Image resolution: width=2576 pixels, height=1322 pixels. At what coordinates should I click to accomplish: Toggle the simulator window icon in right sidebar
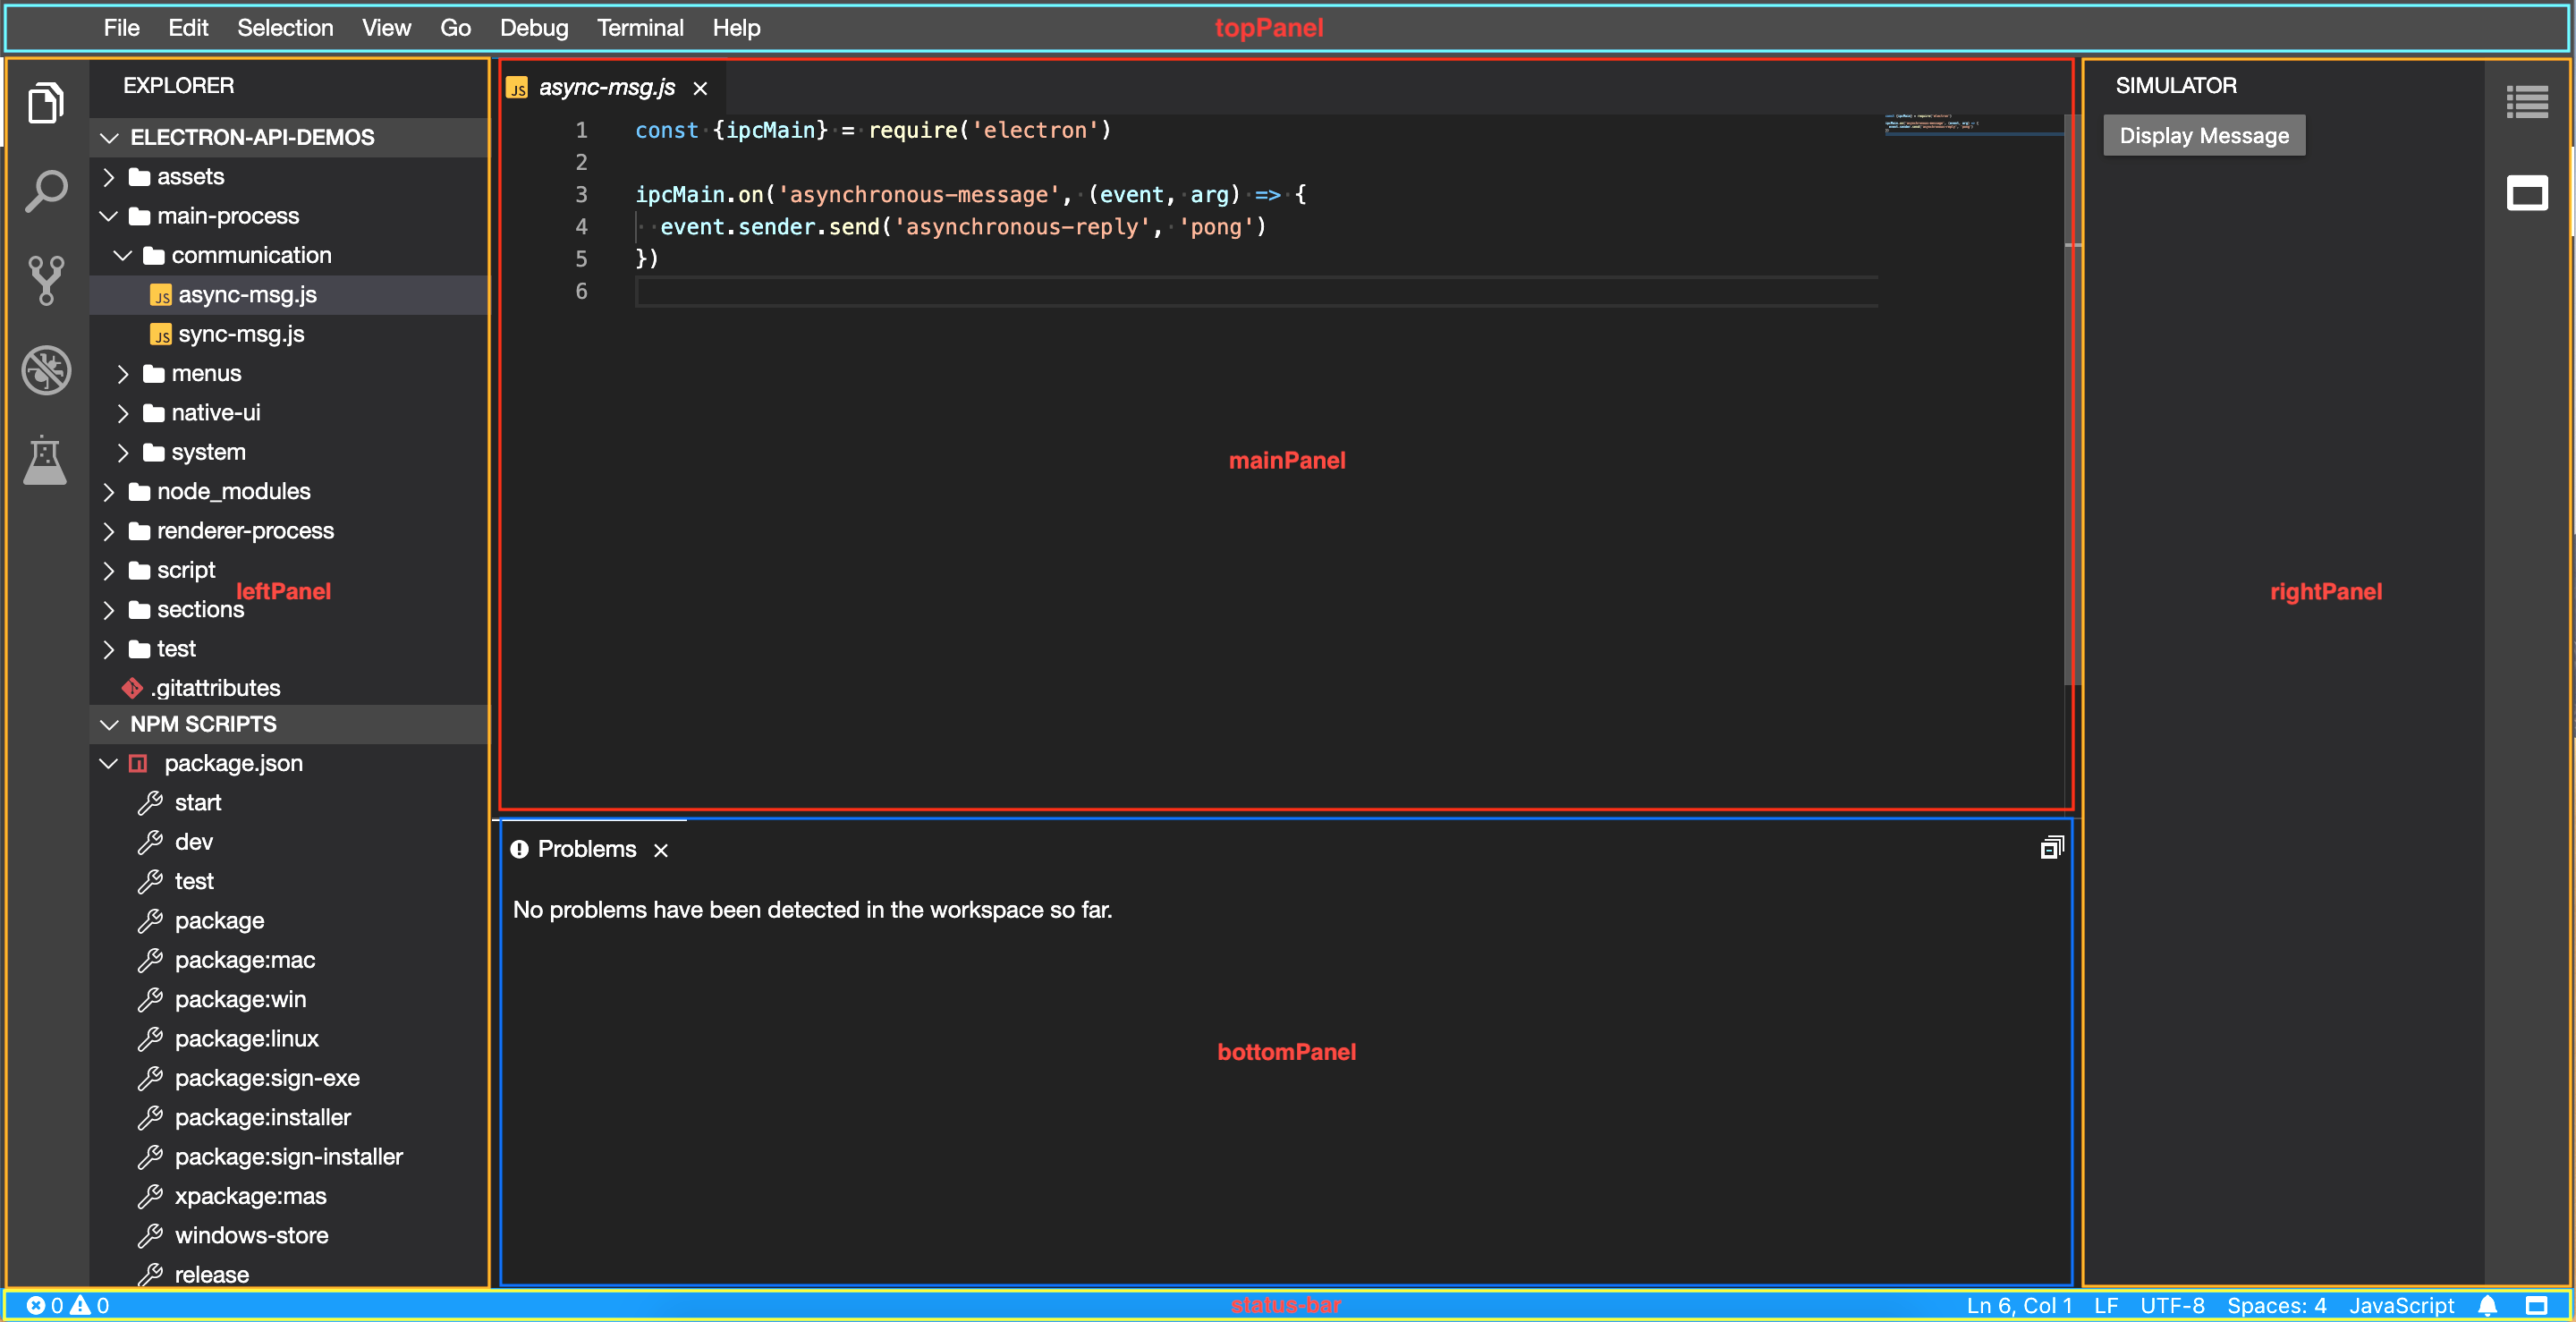point(2526,194)
